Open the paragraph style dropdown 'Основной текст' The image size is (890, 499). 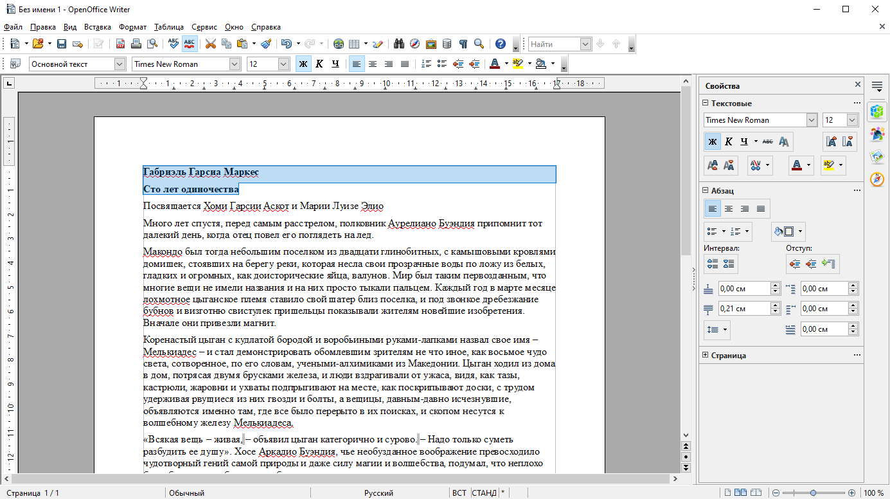click(120, 64)
